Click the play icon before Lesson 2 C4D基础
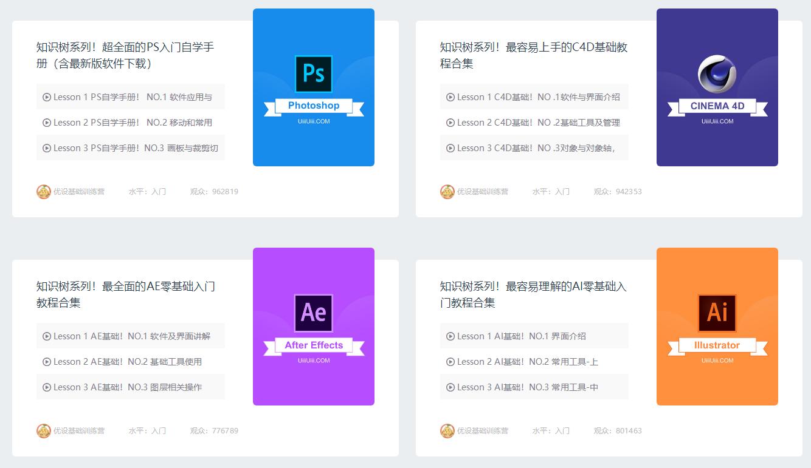The image size is (811, 468). click(x=450, y=122)
